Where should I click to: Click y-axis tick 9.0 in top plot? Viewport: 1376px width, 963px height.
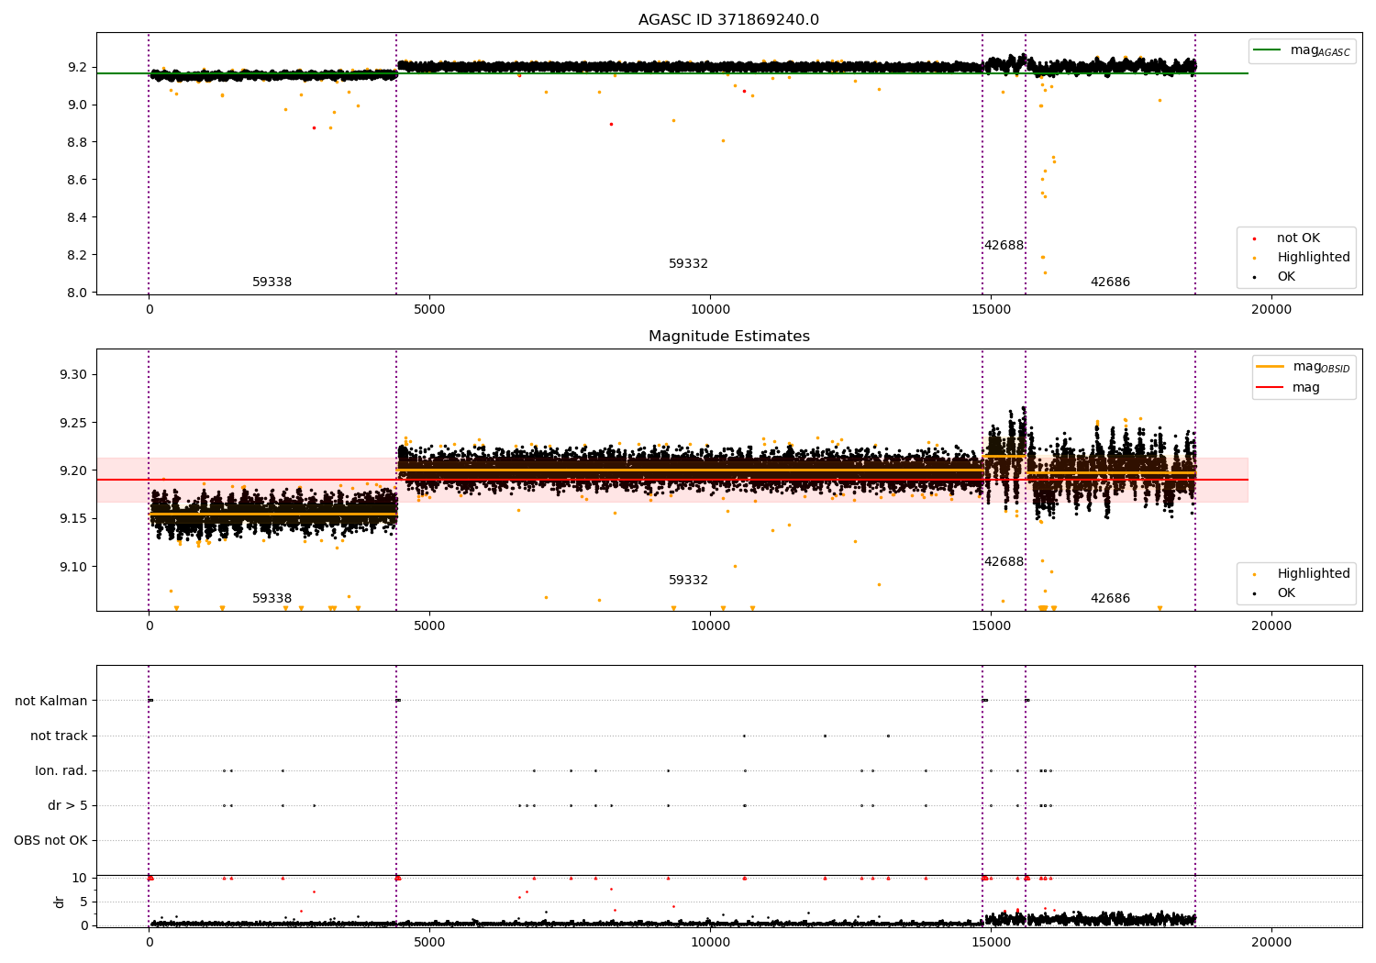pyautogui.click(x=77, y=105)
